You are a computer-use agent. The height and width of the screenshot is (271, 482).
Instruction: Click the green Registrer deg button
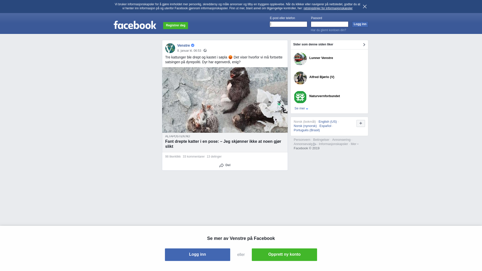(175, 26)
